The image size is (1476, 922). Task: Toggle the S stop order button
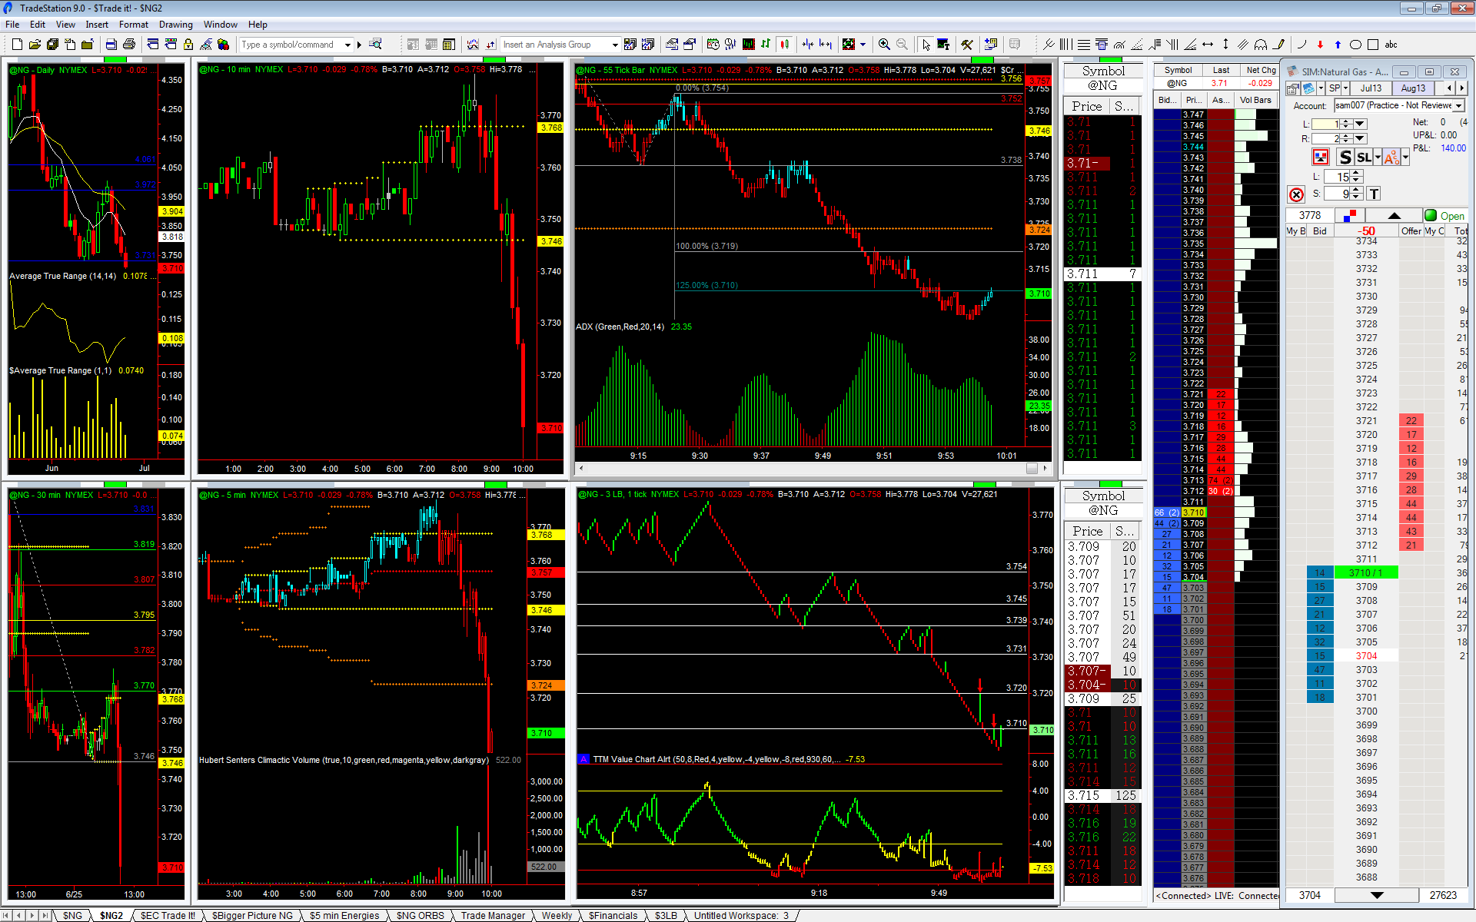pyautogui.click(x=1345, y=158)
